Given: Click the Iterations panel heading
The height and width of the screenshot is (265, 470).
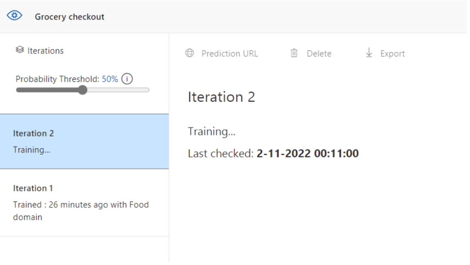Looking at the screenshot, I should 45,50.
